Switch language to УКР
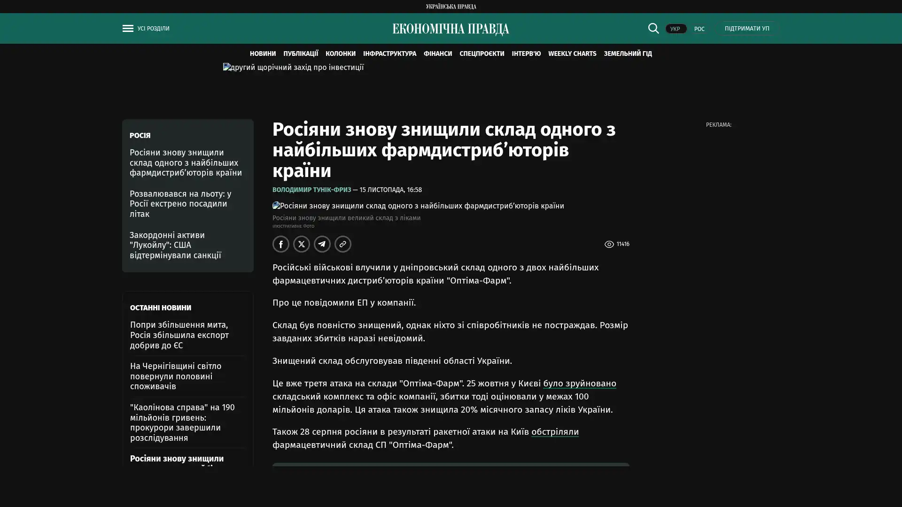 point(676,29)
